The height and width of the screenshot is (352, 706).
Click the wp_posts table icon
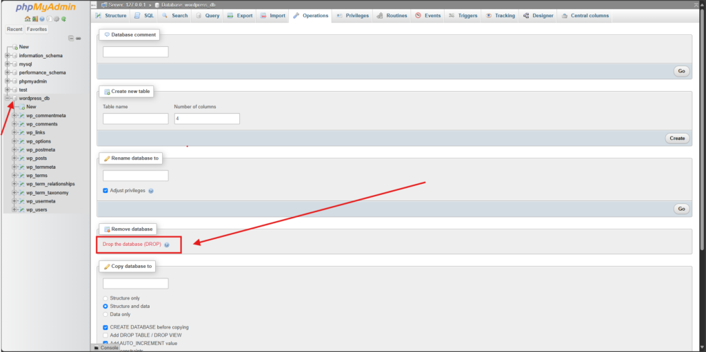click(21, 158)
